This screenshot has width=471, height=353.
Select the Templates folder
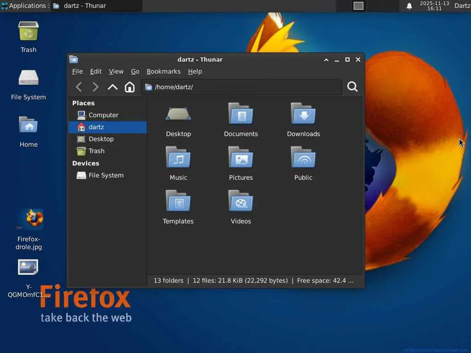(178, 207)
